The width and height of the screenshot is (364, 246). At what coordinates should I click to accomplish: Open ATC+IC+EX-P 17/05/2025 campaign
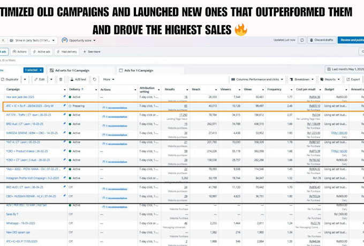tap(21, 241)
